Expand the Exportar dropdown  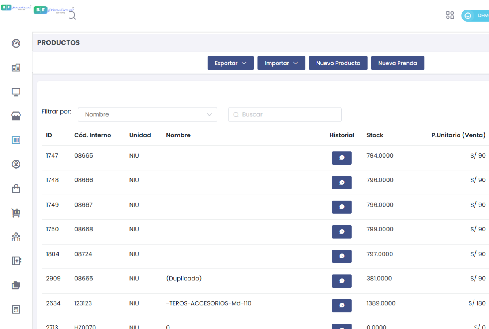coord(230,63)
